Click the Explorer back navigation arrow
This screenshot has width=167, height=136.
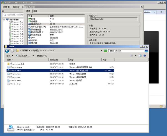7,51
